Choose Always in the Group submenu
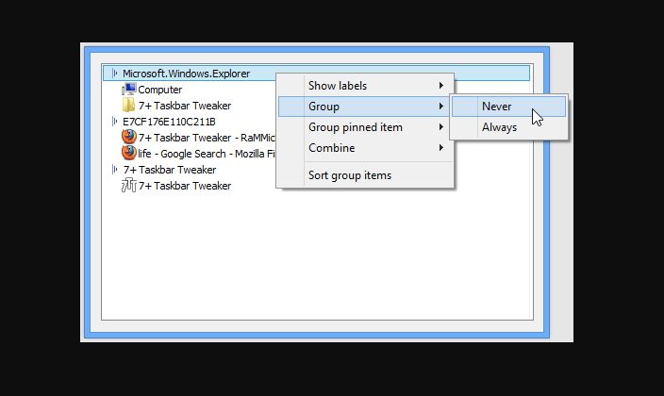Screen dimensions: 664x396 point(508,127)
